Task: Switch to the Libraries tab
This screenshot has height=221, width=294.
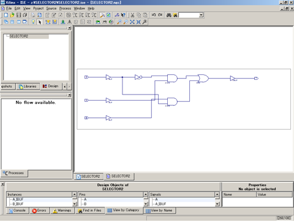Action: [28, 87]
